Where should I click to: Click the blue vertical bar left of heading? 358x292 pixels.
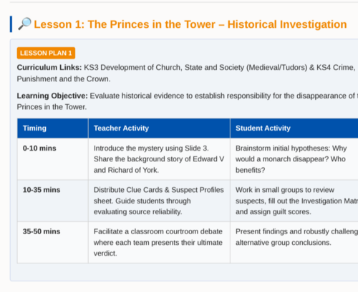11,24
